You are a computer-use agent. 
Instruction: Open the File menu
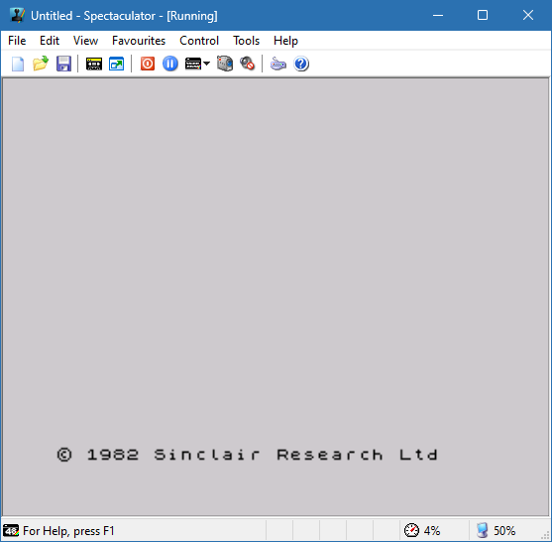(x=17, y=41)
